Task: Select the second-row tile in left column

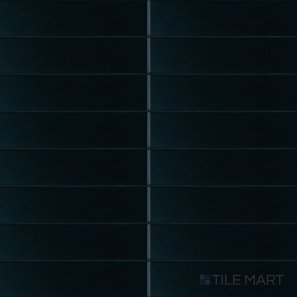Action: [x=73, y=55]
